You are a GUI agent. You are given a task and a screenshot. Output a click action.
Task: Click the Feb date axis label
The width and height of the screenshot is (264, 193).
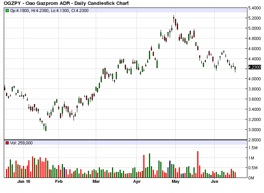coord(59,181)
